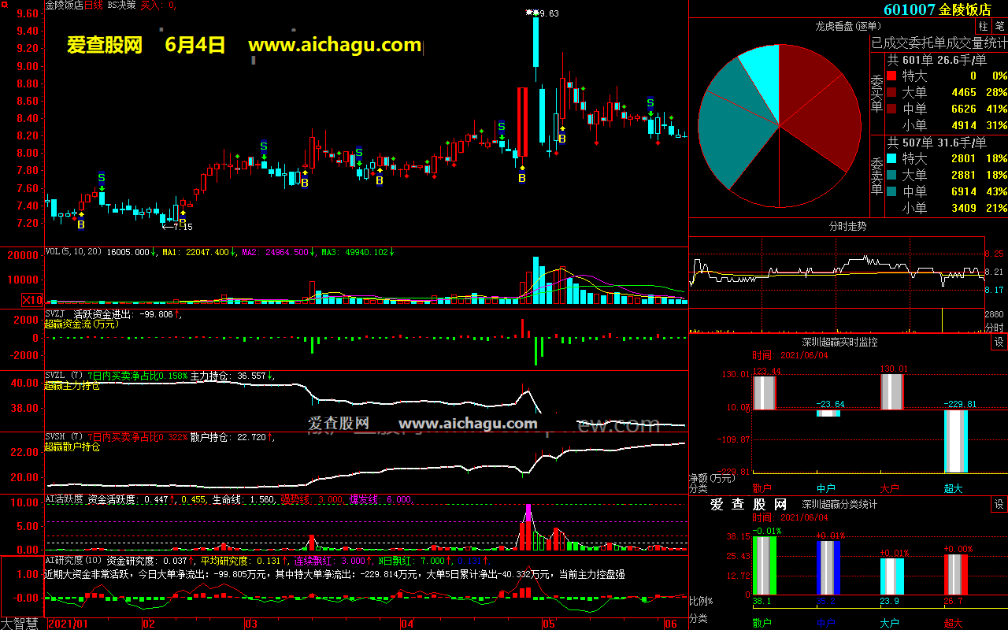This screenshot has width=1008, height=630.
Task: Jump to month 04 on the date axis
Action: pos(406,624)
